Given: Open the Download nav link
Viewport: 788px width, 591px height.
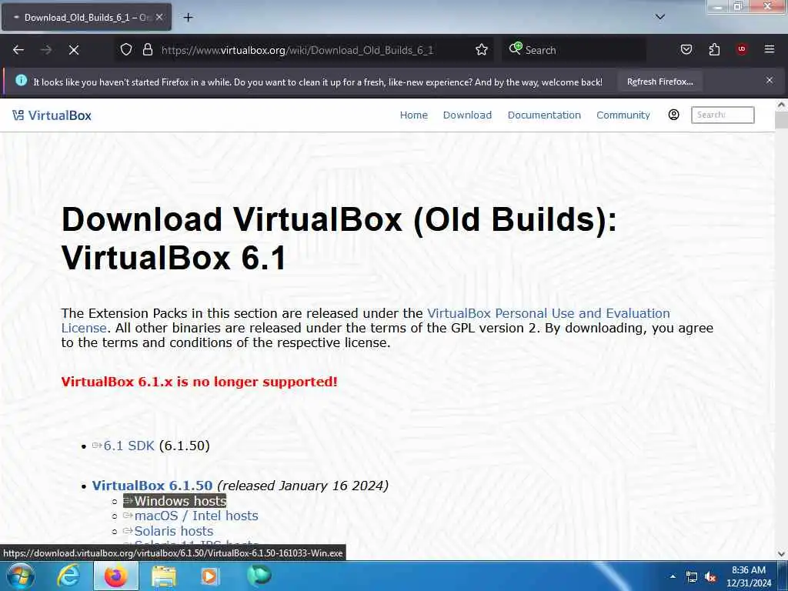Looking at the screenshot, I should pyautogui.click(x=467, y=115).
